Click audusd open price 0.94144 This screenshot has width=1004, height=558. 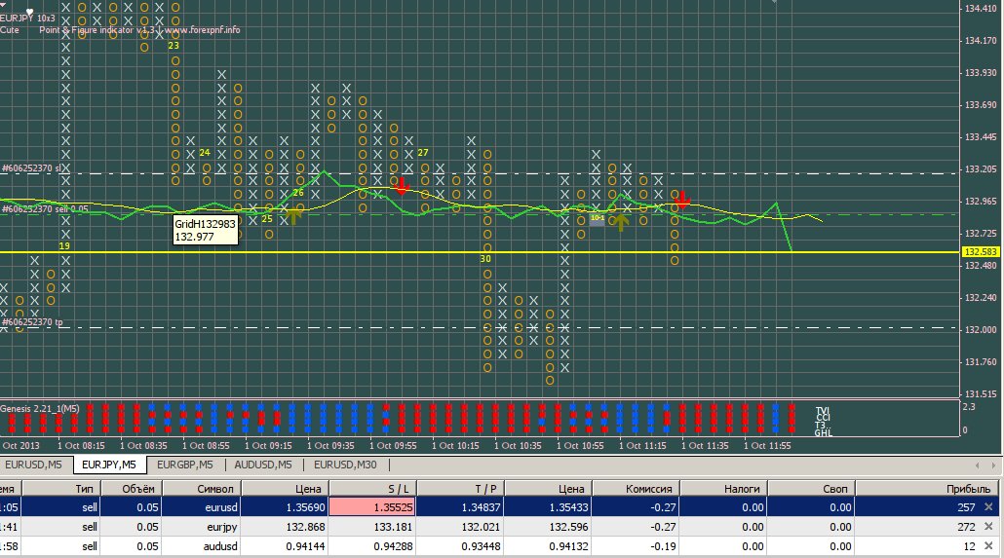pos(285,546)
